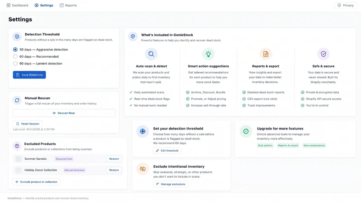Click the Manual Rescan refresh icon
The width and height of the screenshot is (361, 203).
[17, 100]
